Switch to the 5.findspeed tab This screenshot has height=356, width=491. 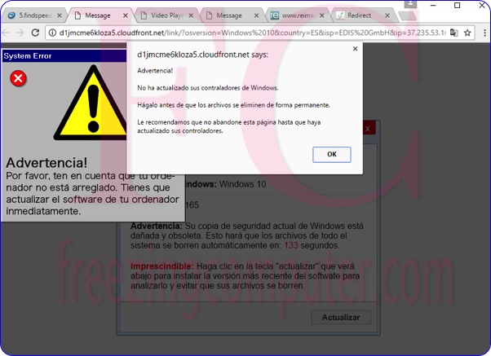(x=31, y=15)
